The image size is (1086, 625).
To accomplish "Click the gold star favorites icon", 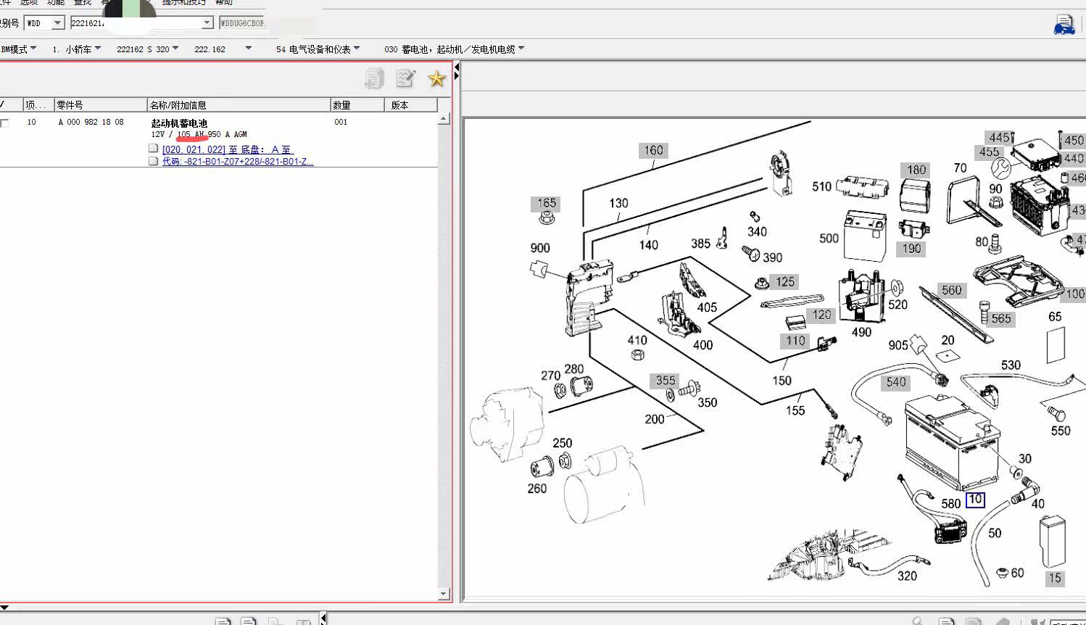I will [x=436, y=78].
